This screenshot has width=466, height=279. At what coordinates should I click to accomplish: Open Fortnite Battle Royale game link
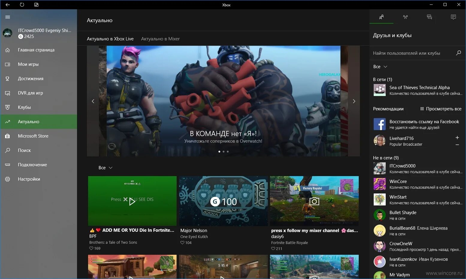(x=289, y=243)
